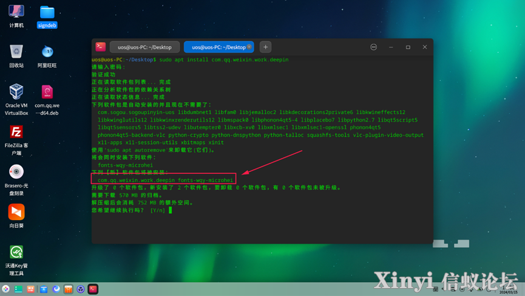The width and height of the screenshot is (525, 296).
Task: Click the line 正在分析软件包的依赖关系树
Action: click(x=131, y=89)
